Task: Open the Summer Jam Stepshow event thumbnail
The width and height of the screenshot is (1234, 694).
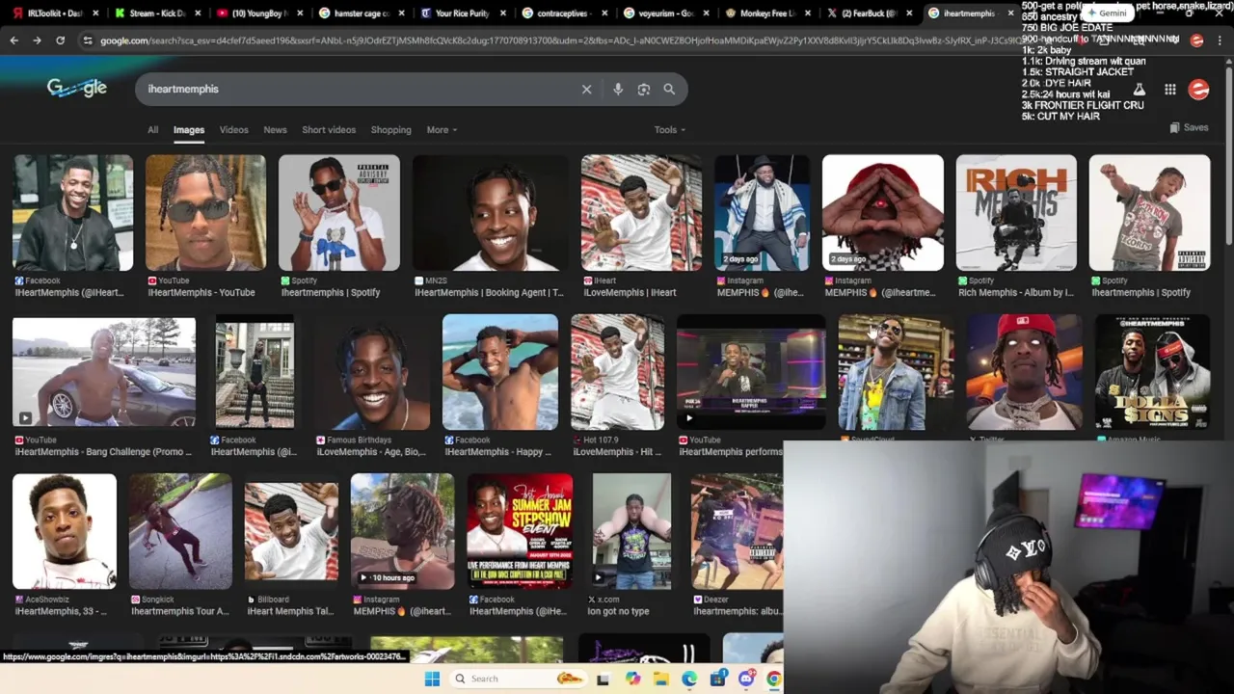Action: [520, 531]
